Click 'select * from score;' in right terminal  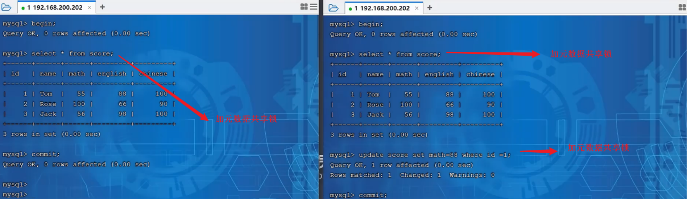399,54
